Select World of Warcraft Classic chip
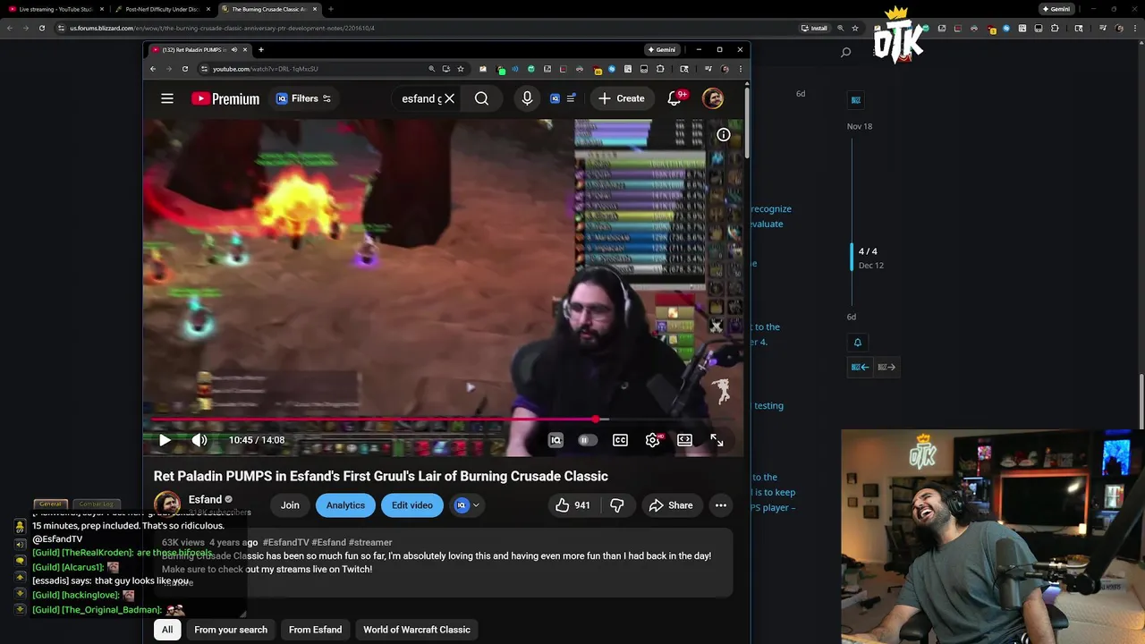This screenshot has height=644, width=1145. [x=417, y=630]
